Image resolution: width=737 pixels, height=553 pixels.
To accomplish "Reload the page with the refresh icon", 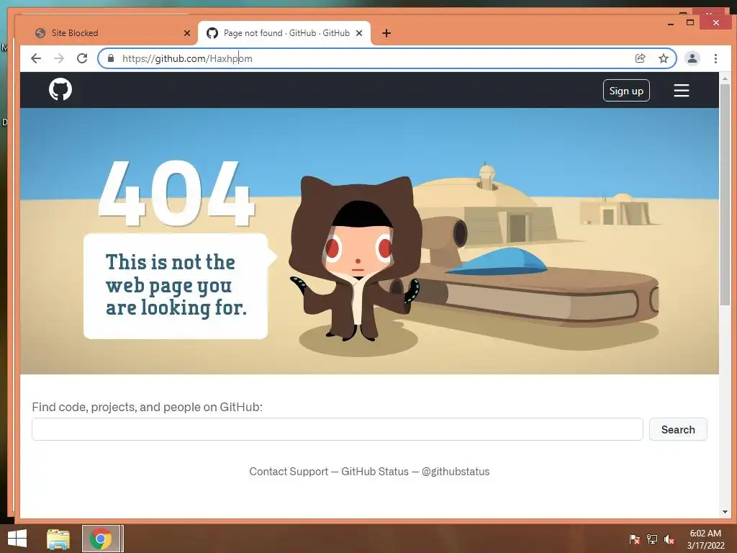I will tap(82, 58).
